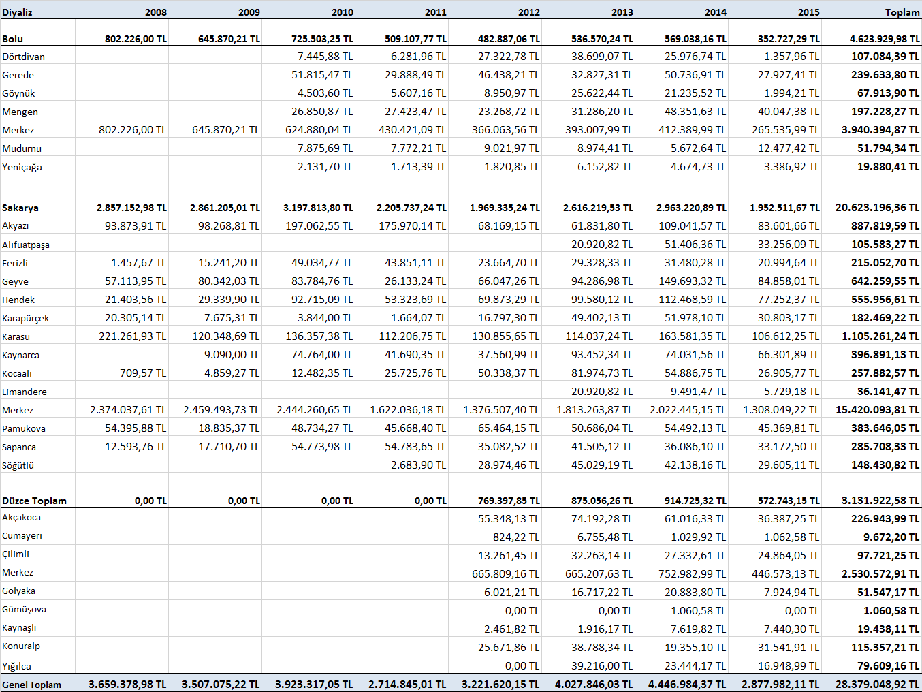Select the Kaynaşlı row label
This screenshot has height=692, width=922.
(19, 628)
